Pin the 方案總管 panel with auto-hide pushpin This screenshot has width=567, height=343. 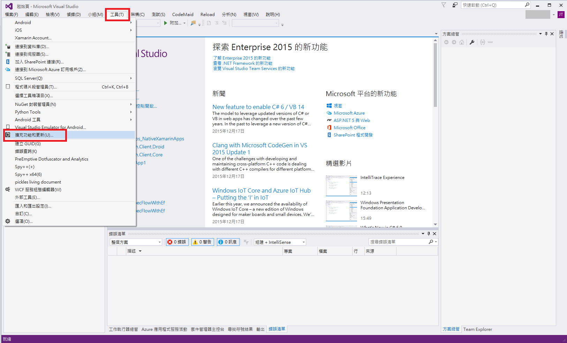pyautogui.click(x=546, y=34)
